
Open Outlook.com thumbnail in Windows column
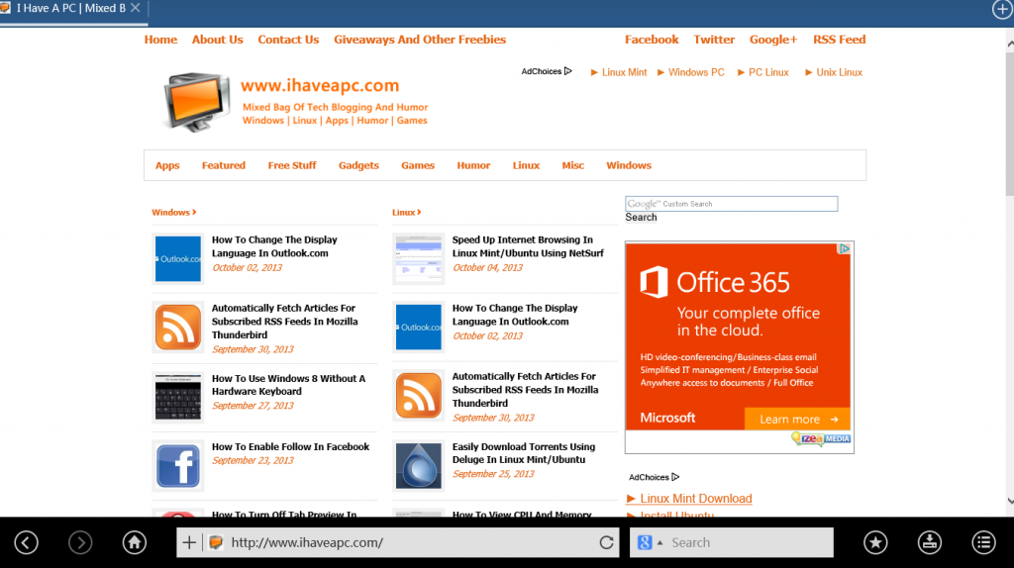178,258
